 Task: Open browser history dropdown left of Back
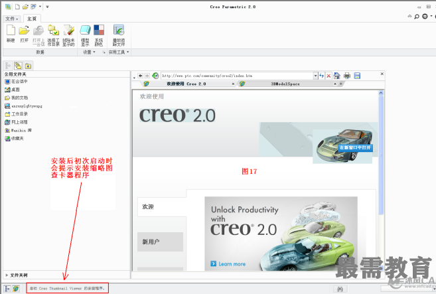click(x=134, y=78)
